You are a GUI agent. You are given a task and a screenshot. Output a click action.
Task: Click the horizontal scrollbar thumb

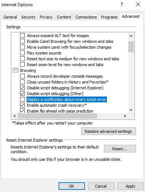[x=57, y=116]
